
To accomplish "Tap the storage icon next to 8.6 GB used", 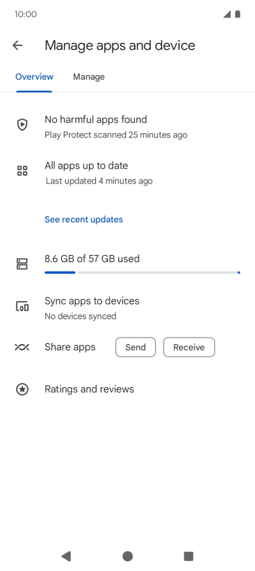I will pos(22,264).
